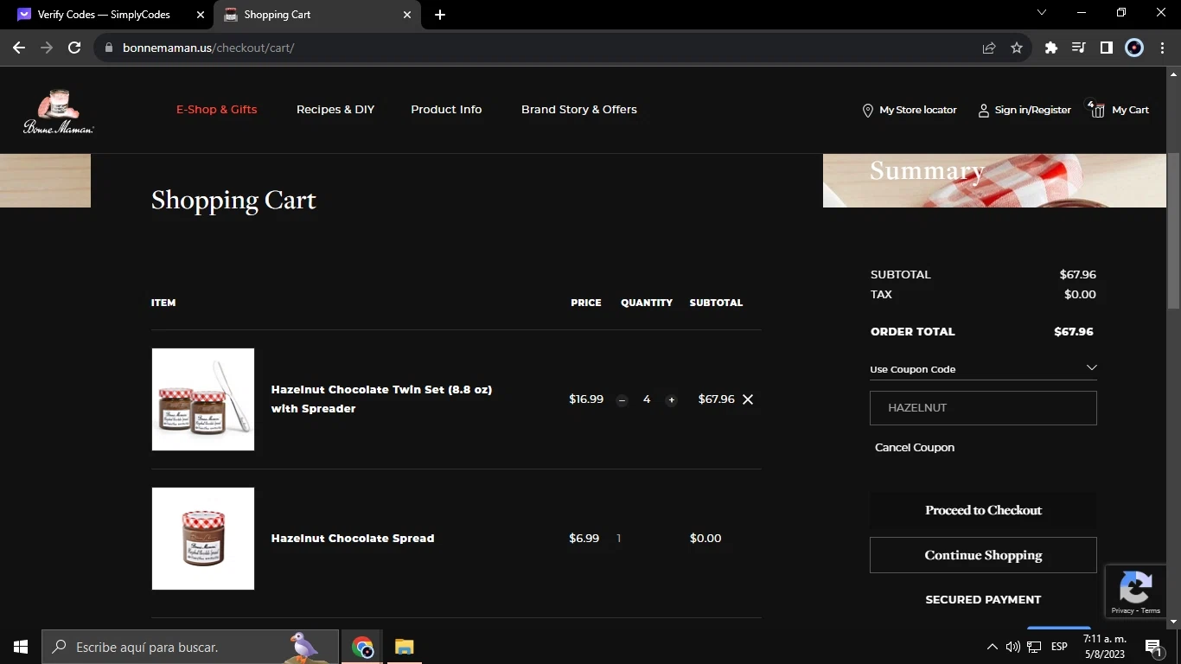
Task: Remove Twin Set item with X icon
Action: (x=748, y=399)
